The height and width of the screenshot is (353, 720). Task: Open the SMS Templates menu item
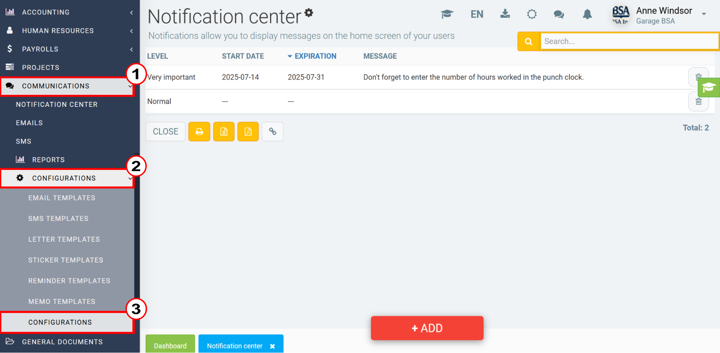58,218
